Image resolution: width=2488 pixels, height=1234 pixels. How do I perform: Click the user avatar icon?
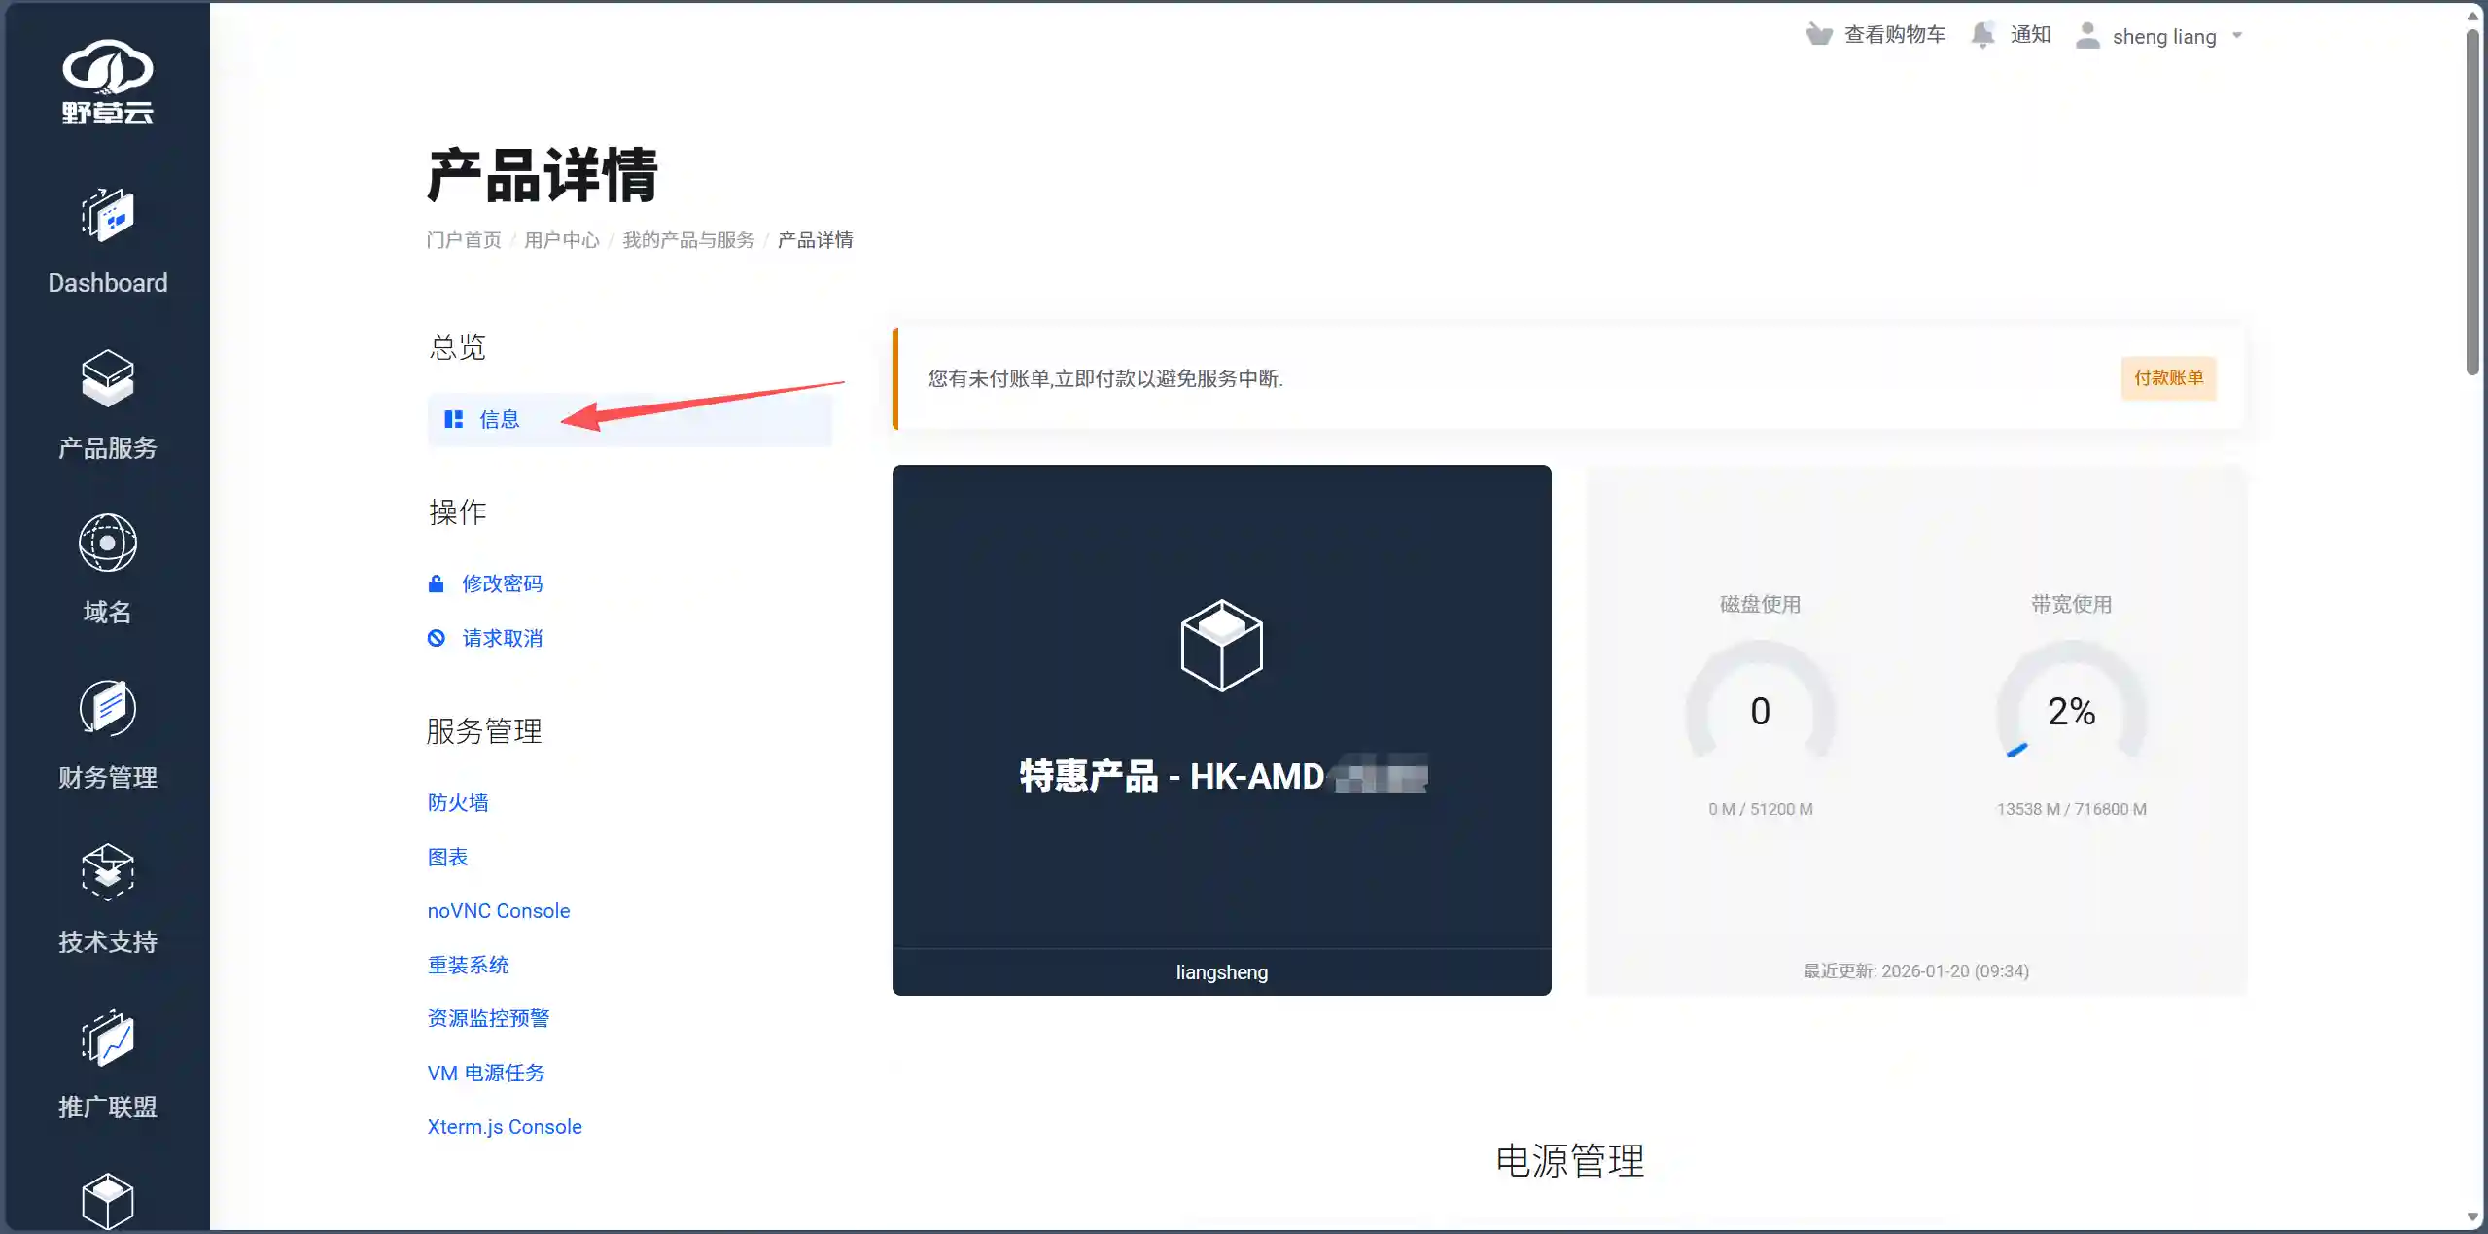tap(2087, 35)
